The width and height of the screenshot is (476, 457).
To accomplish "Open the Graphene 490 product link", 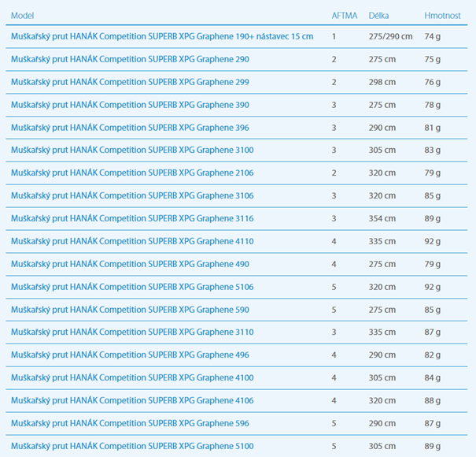I will tap(130, 265).
